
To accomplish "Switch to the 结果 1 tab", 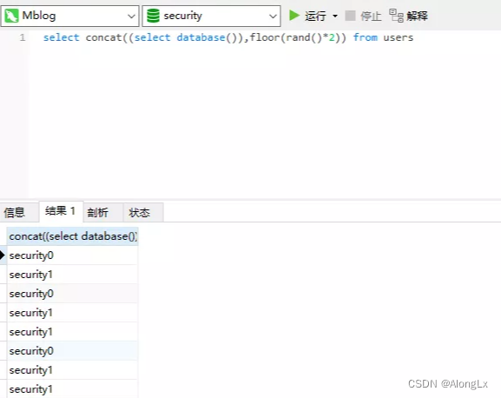I will tap(61, 211).
